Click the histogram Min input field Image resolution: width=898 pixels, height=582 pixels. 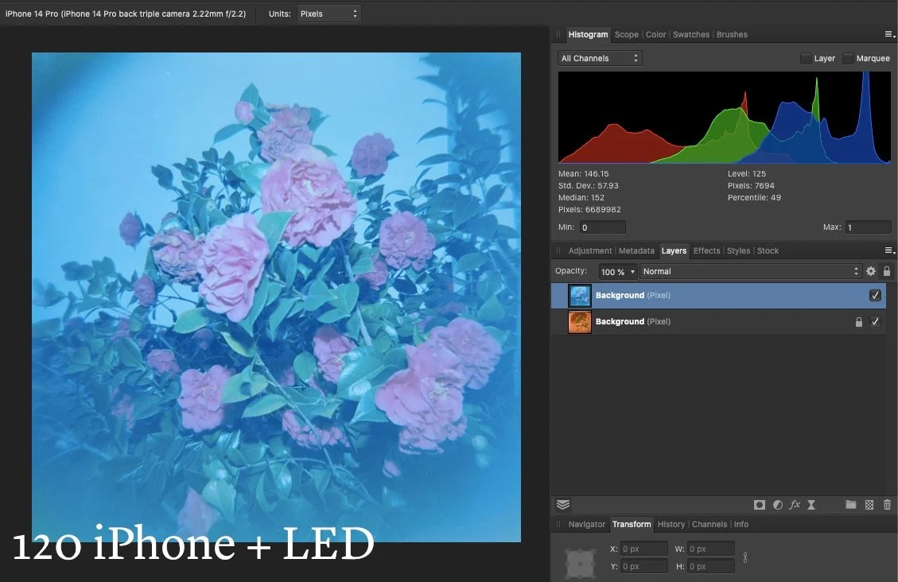point(602,227)
